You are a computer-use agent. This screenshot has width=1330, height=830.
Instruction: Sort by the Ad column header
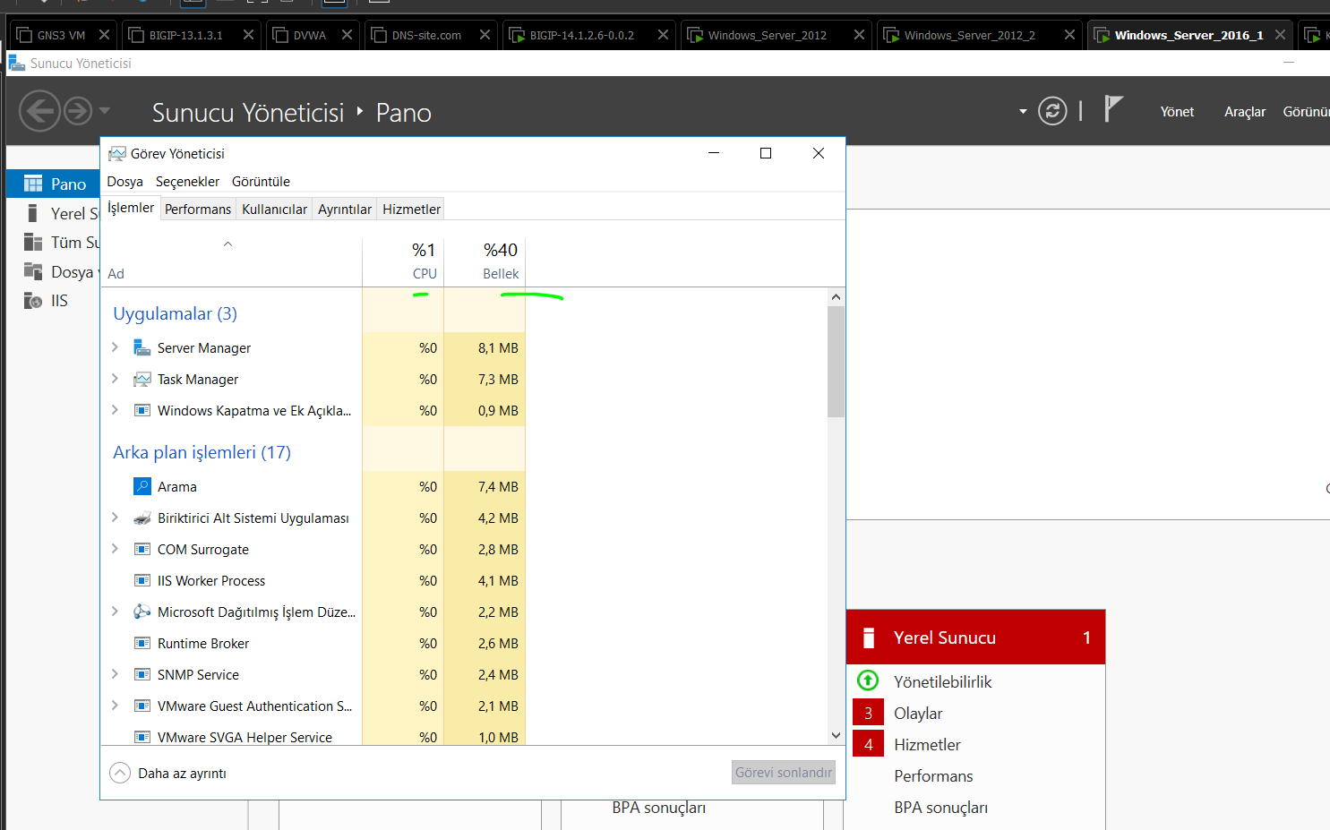tap(231, 261)
